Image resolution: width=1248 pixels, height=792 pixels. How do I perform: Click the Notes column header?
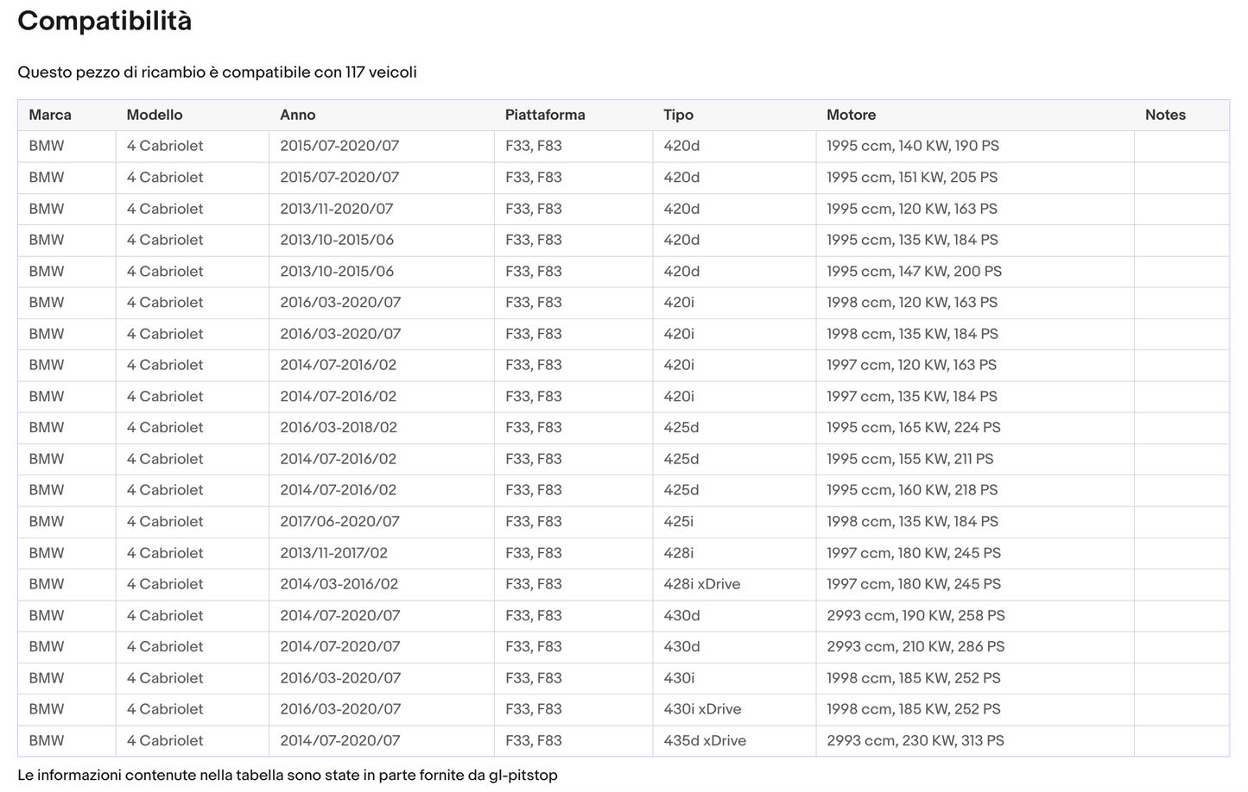pyautogui.click(x=1165, y=115)
